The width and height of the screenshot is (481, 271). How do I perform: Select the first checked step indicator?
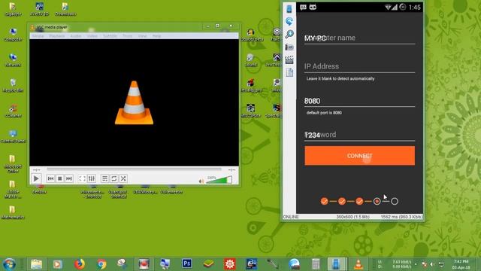pos(324,201)
